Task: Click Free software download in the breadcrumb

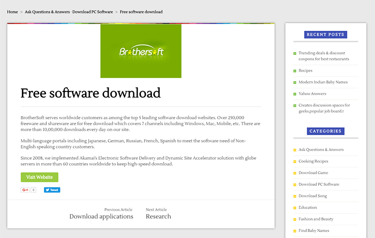Action: [x=141, y=12]
